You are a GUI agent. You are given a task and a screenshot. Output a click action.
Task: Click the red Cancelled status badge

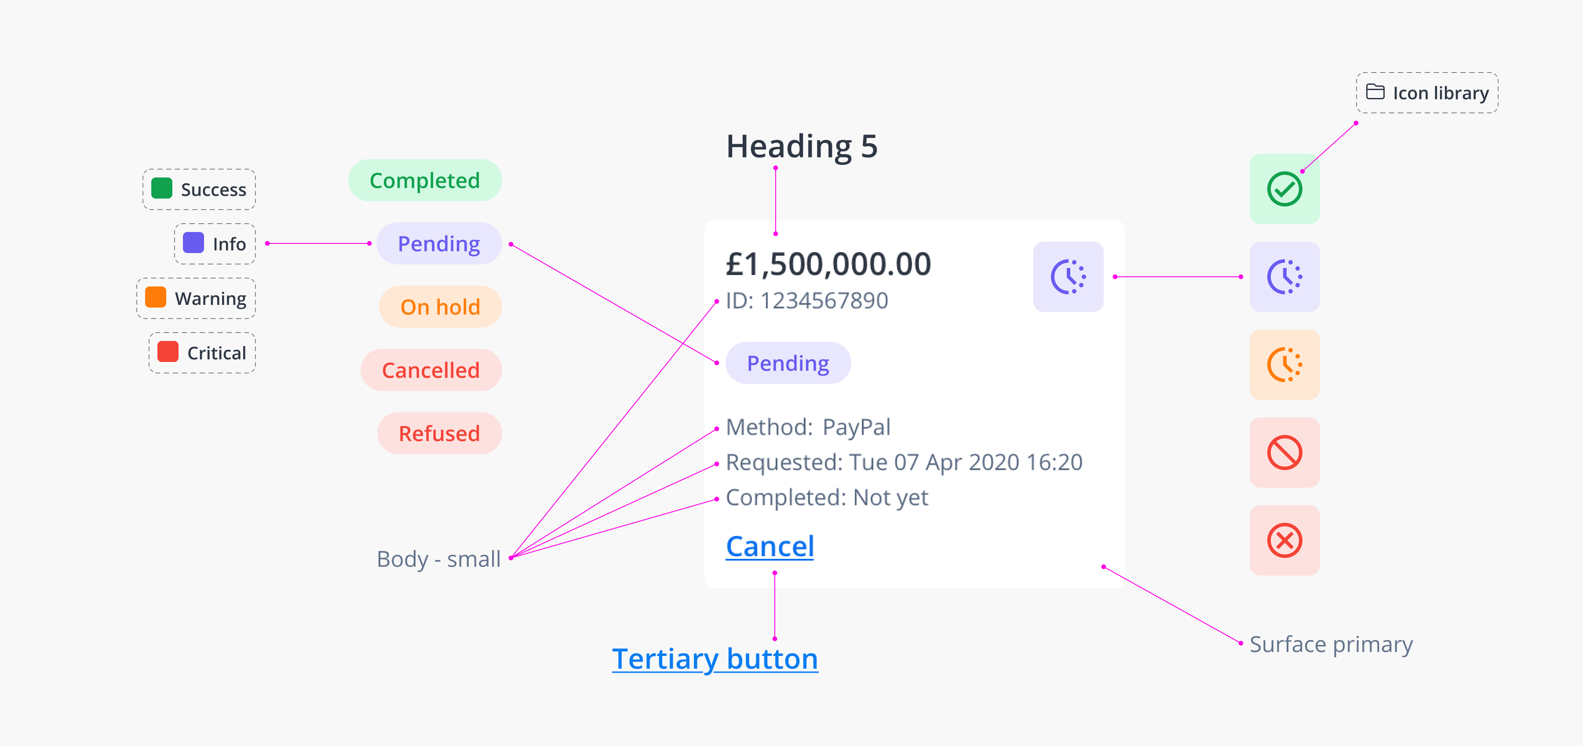pyautogui.click(x=431, y=370)
